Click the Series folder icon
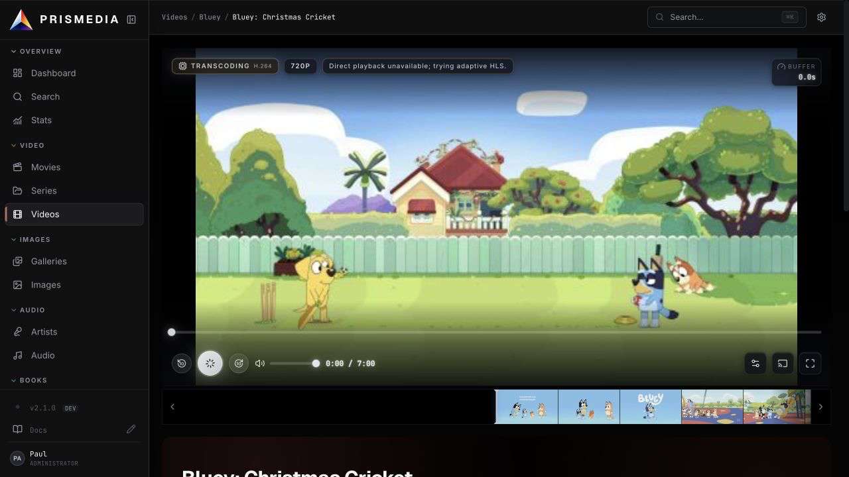Viewport: 849px width, 477px height. [18, 191]
